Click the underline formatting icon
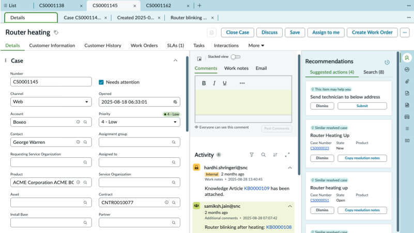 (x=224, y=83)
